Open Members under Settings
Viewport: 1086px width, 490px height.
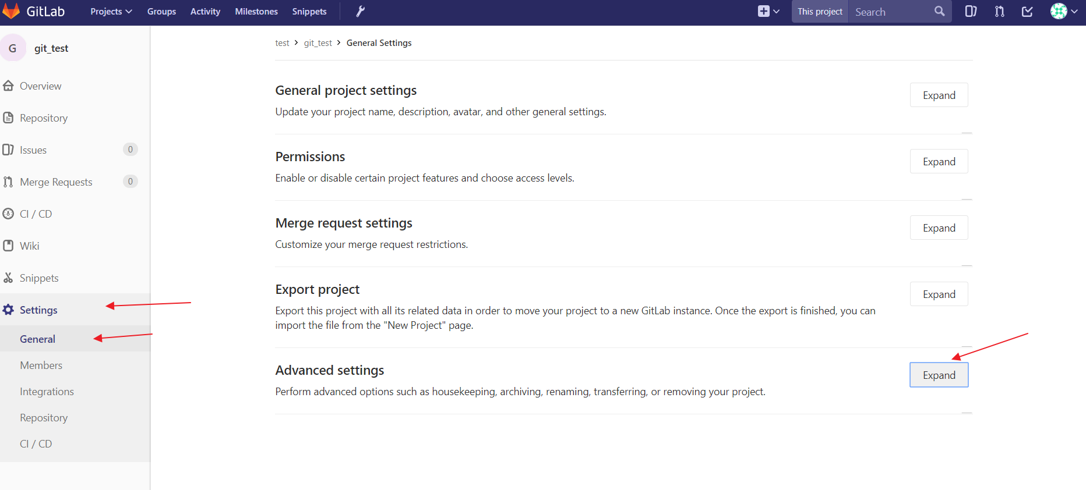pos(41,365)
